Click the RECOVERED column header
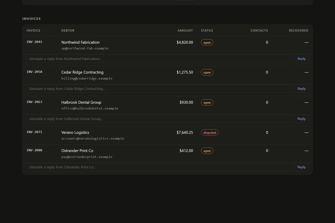This screenshot has width=335, height=223. click(x=299, y=30)
